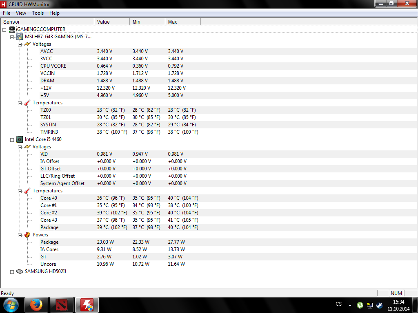Open the Windows Start menu
418x313 pixels.
pyautogui.click(x=11, y=305)
